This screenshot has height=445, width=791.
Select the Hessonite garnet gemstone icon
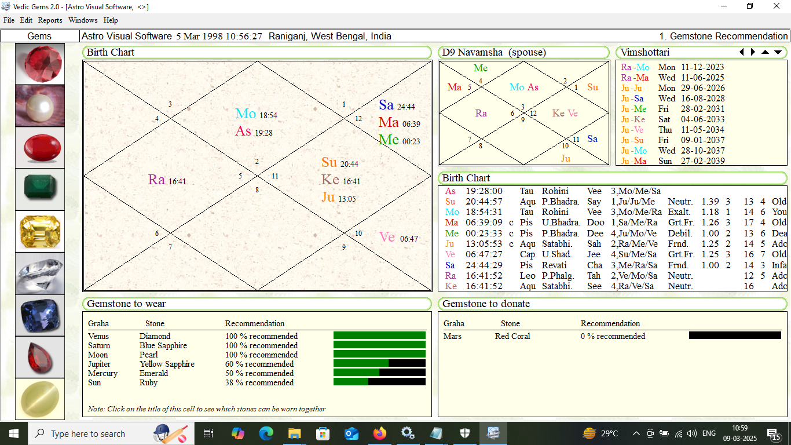point(40,357)
